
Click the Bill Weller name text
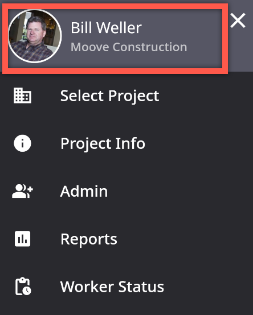107,28
